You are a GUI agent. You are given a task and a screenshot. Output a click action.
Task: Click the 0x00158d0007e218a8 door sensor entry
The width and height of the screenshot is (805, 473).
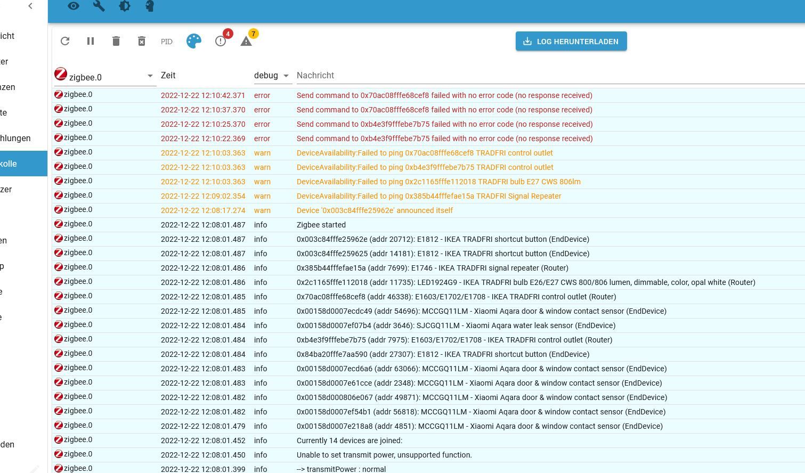coord(479,426)
